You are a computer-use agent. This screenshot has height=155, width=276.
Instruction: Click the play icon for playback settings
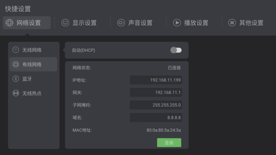click(x=177, y=23)
